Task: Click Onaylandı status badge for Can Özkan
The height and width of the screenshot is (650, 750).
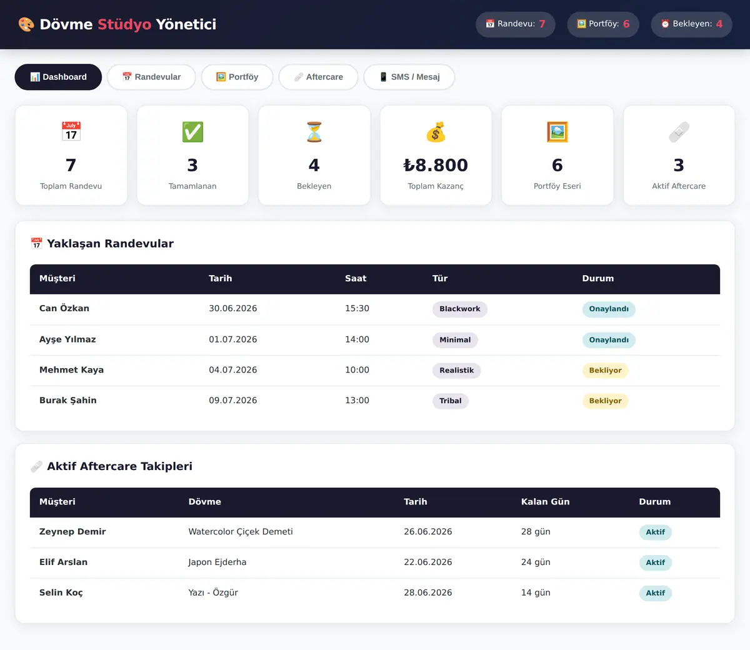Action: tap(609, 309)
